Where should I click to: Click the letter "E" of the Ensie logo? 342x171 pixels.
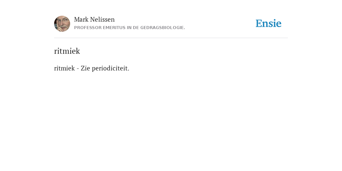click(259, 24)
